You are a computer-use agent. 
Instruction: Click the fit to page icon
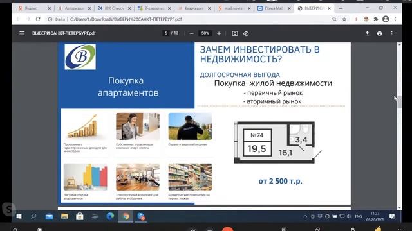point(234,33)
